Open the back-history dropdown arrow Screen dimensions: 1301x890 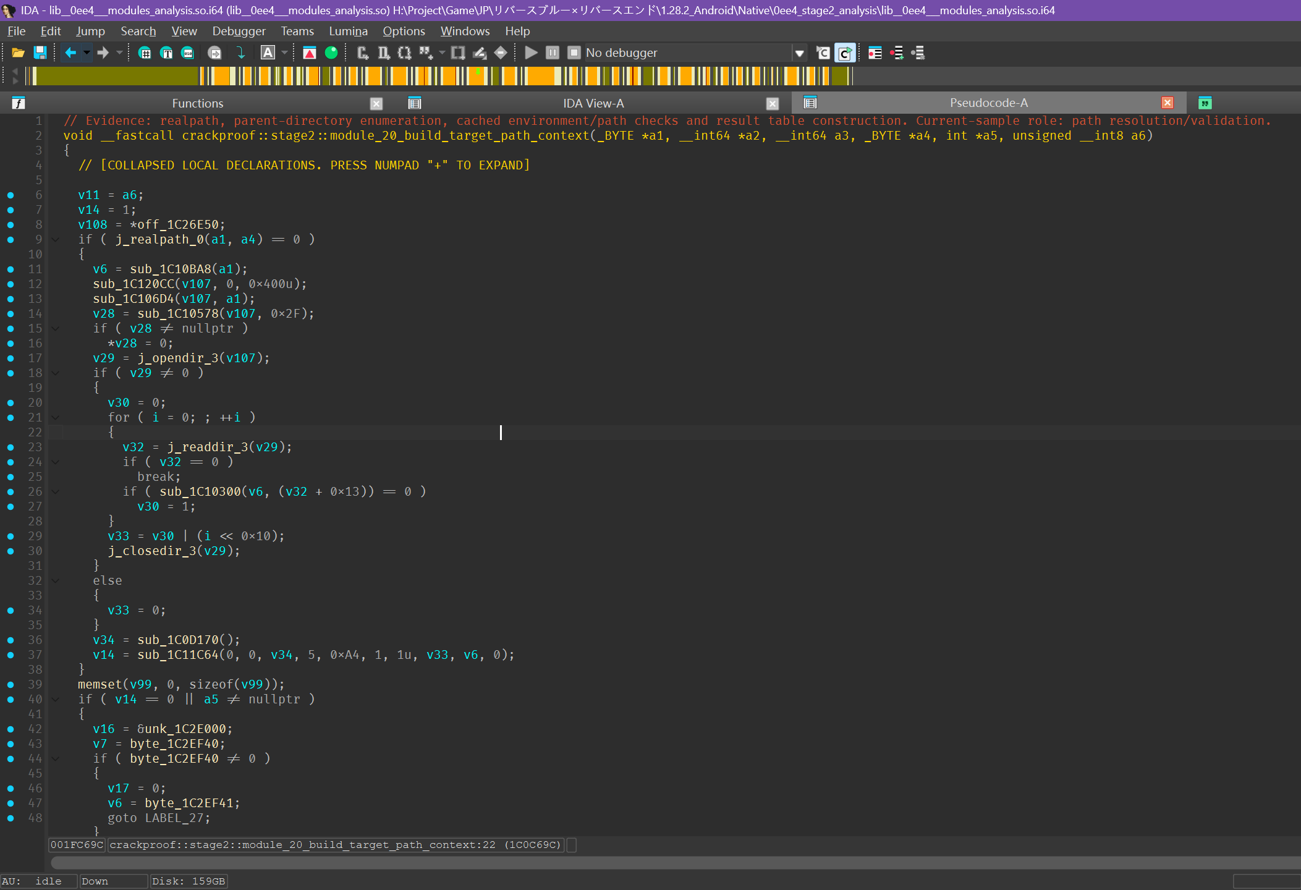[x=87, y=53]
